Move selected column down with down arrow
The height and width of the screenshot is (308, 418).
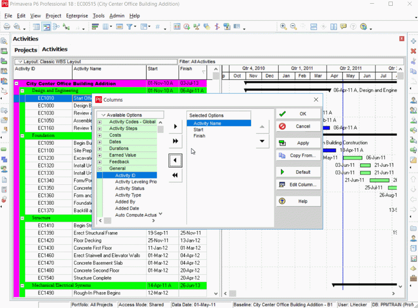262,141
